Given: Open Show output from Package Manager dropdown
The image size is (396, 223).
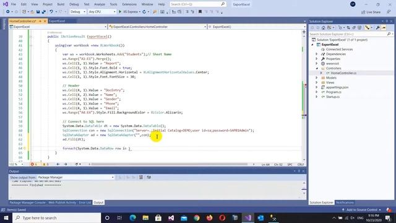Looking at the screenshot, I should [x=75, y=177].
